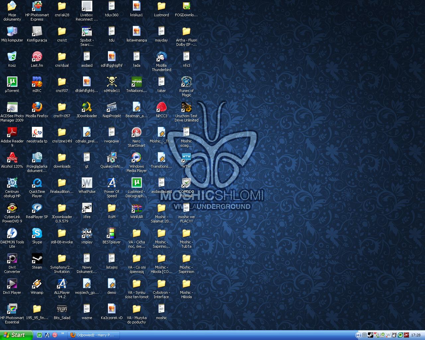Viewport: 425px width, 340px height.
Task: Select the downloads folder on desktop
Action: click(x=62, y=158)
